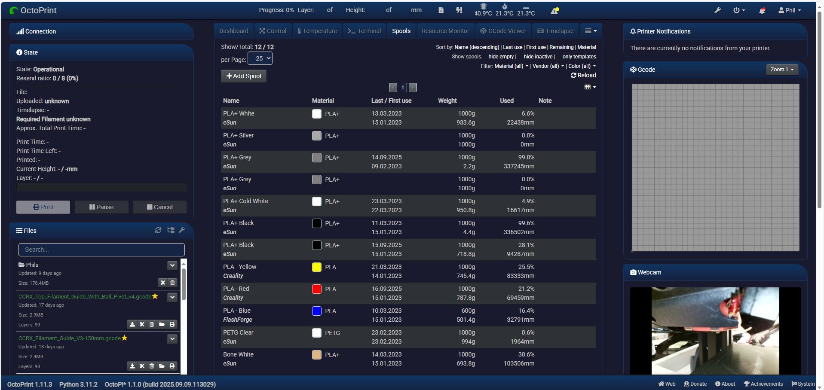Image resolution: width=824 pixels, height=390 pixels.
Task: Open Files panel wrench settings
Action: (x=182, y=231)
